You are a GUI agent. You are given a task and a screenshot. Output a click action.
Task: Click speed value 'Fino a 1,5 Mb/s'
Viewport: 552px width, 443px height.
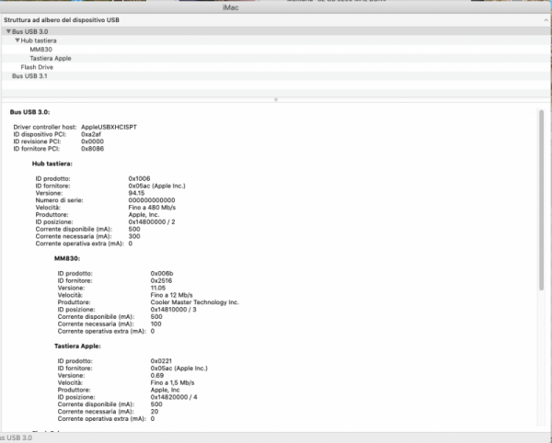173,382
